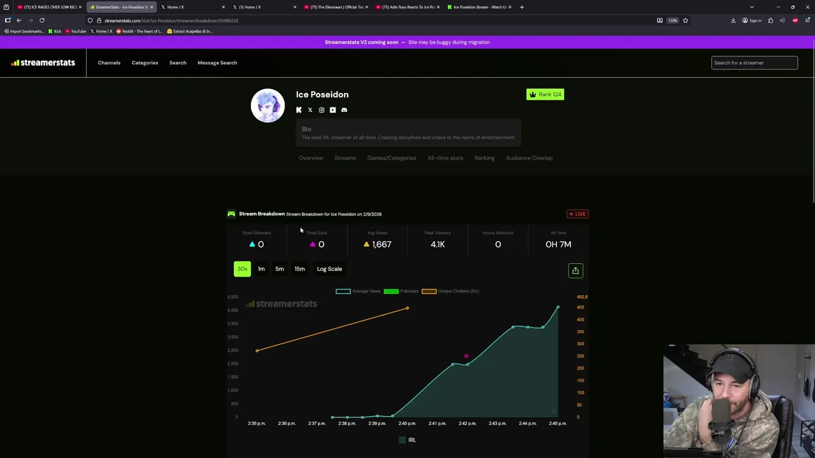Open new browser tab plus icon

[521, 7]
